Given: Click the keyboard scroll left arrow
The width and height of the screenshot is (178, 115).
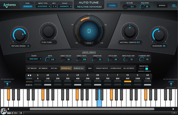Looking at the screenshot, I should point(8,109).
